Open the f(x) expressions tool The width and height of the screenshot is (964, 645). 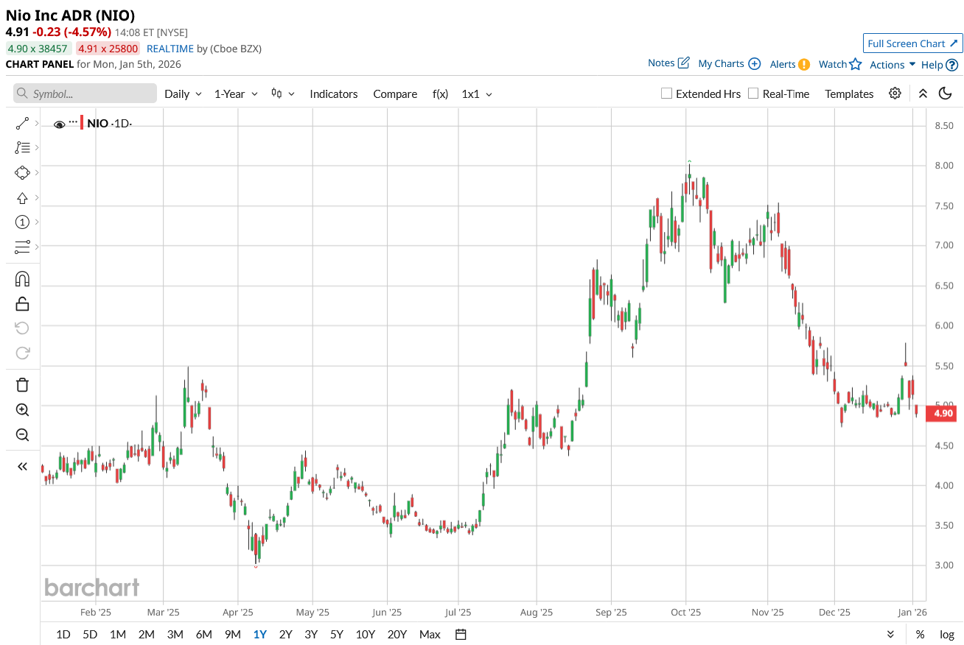[440, 94]
